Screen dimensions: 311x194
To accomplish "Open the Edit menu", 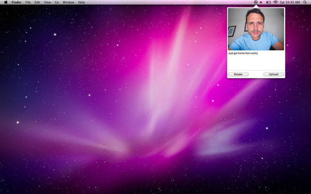I will pyautogui.click(x=37, y=2).
